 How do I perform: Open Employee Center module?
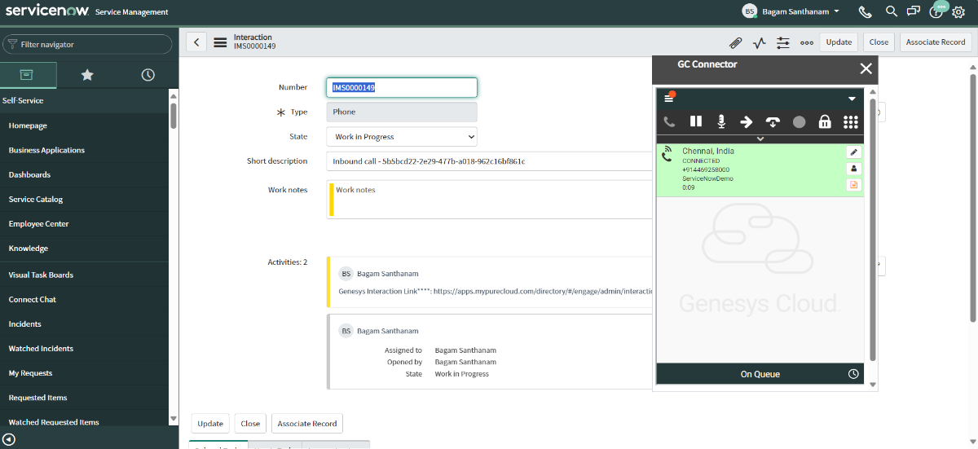click(38, 223)
